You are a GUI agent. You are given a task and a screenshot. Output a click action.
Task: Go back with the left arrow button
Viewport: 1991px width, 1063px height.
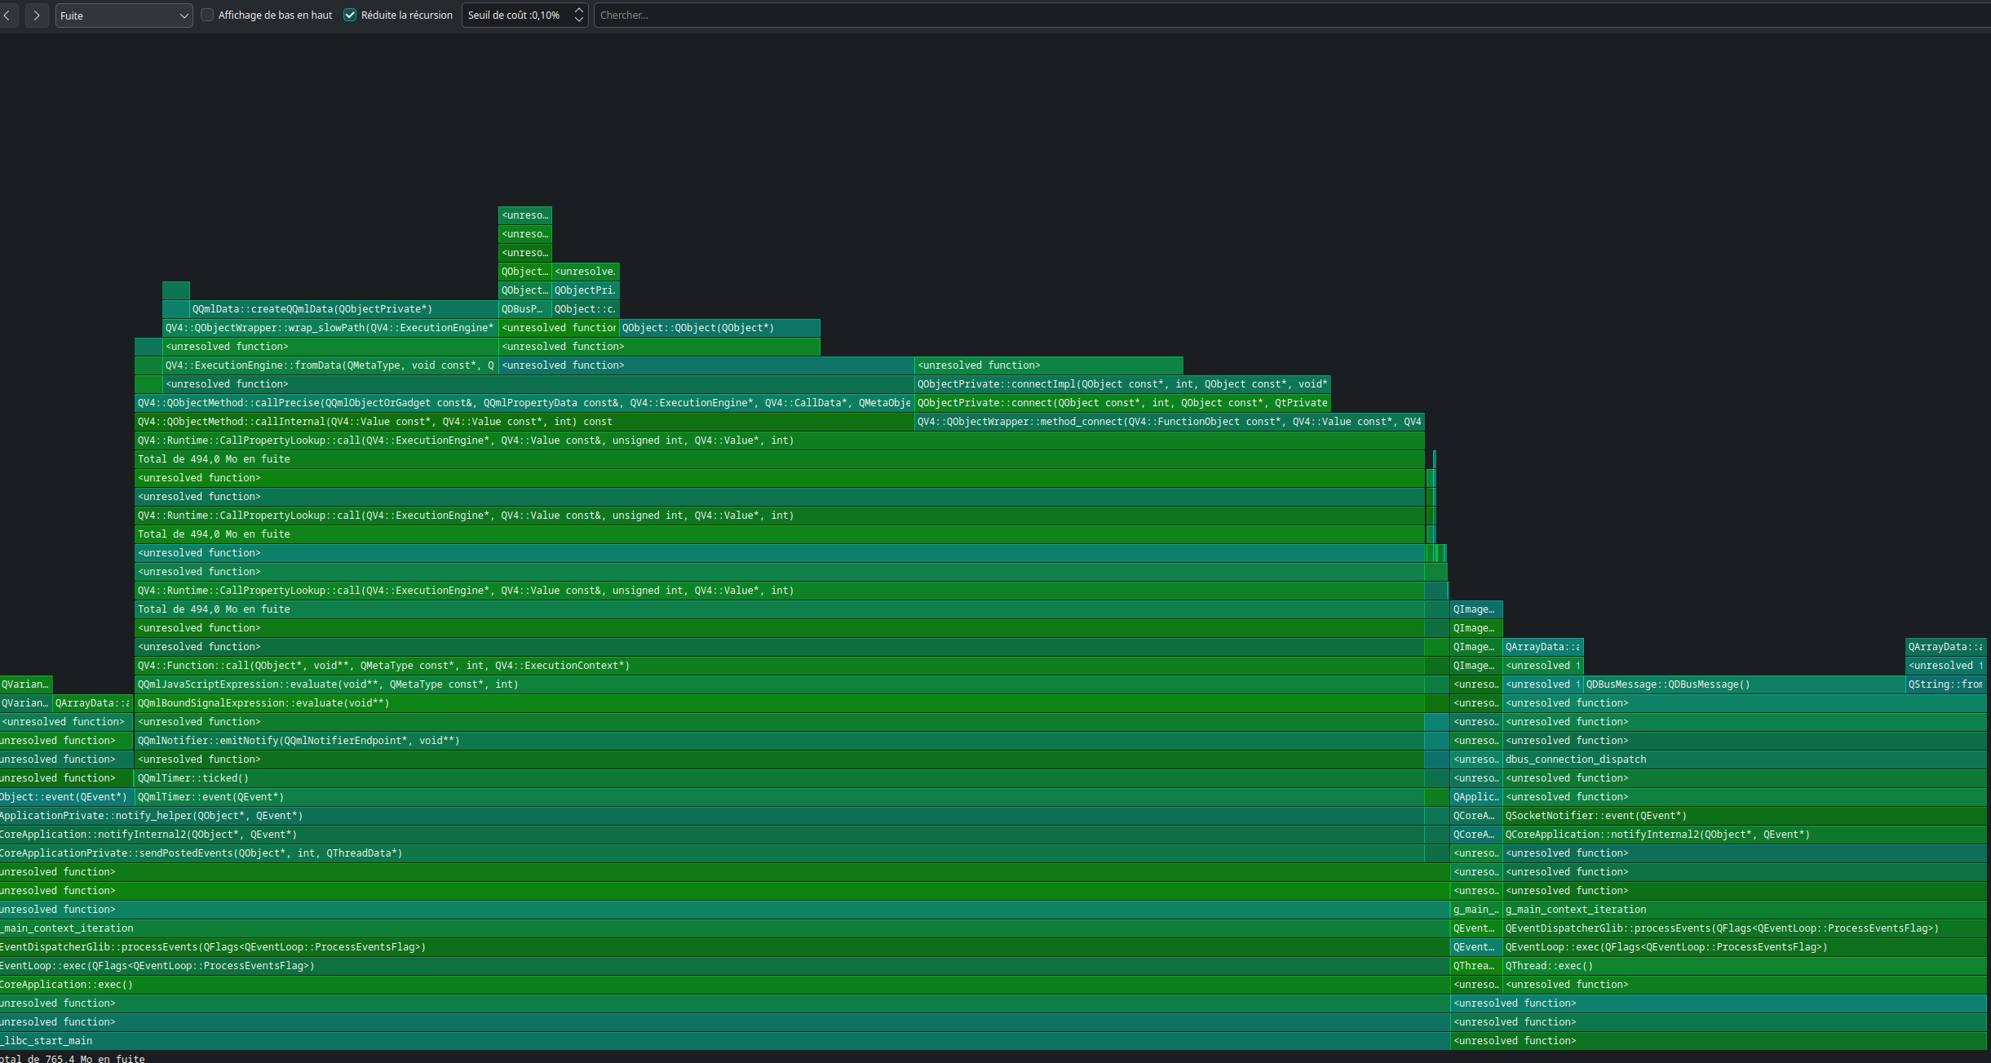click(7, 16)
